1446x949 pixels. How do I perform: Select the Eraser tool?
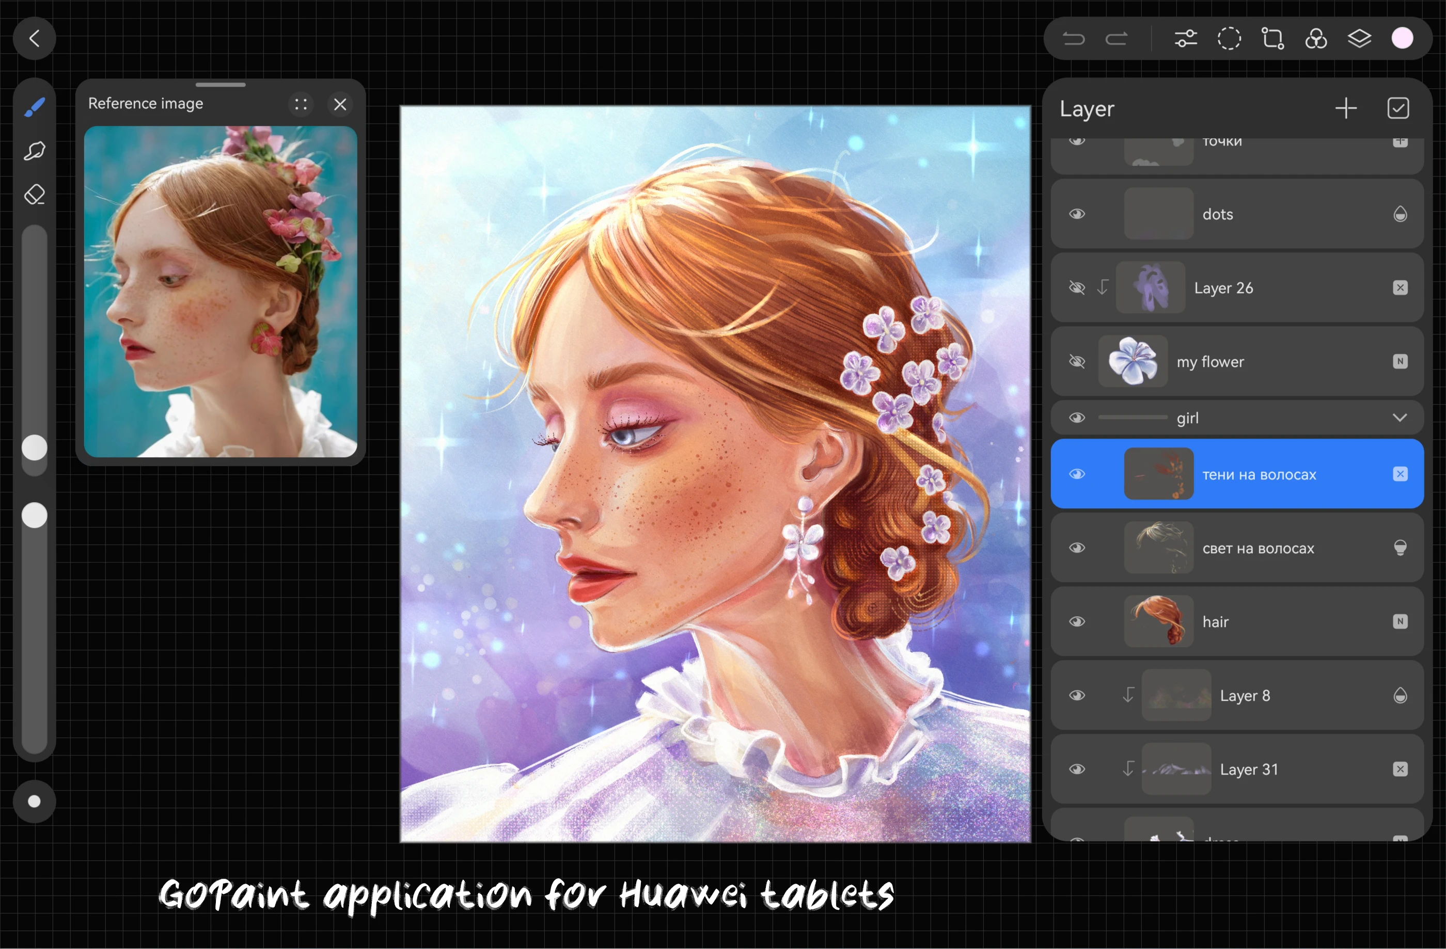(34, 195)
